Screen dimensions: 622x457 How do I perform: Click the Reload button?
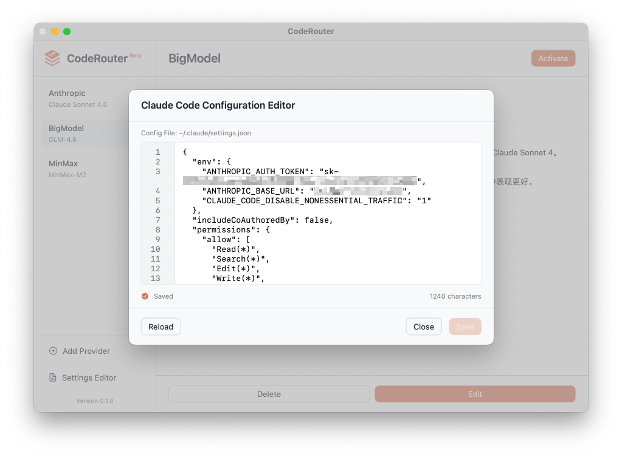[x=161, y=326]
